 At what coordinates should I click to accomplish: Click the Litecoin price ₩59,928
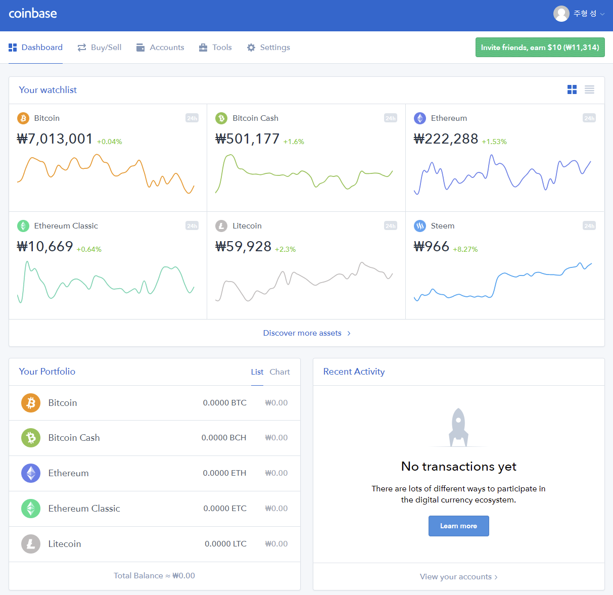(244, 247)
